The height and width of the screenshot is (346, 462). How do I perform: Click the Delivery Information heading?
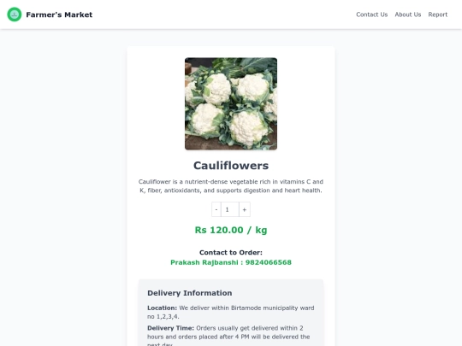(x=189, y=293)
